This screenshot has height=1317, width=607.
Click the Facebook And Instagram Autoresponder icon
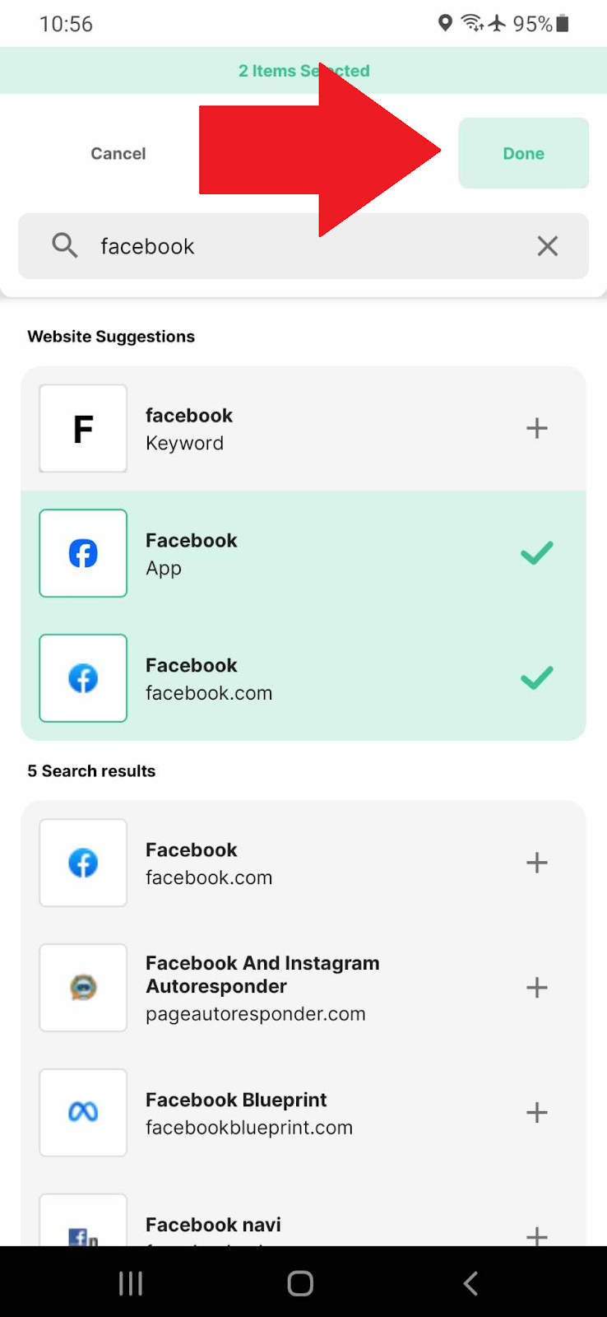(82, 988)
